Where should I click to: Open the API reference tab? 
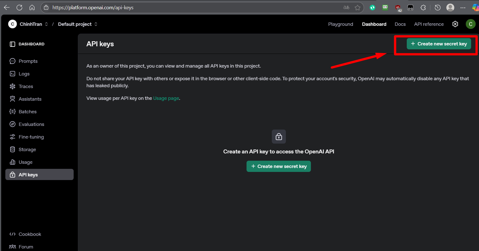tap(429, 24)
